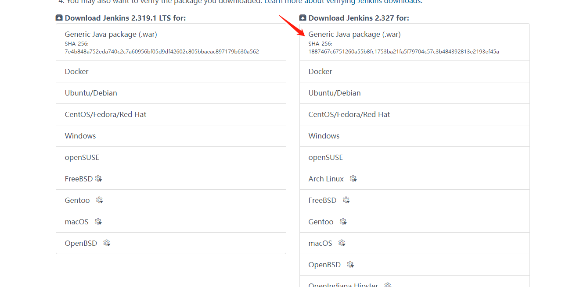The image size is (576, 287).
Task: Select Gentoo under Jenkins 2.327
Action: 414,222
